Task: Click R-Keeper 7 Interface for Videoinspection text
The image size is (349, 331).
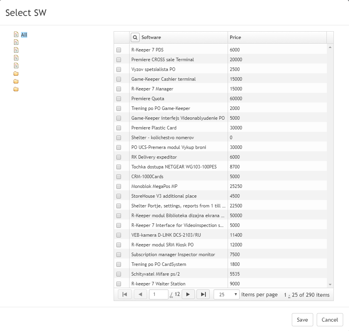Action: [x=177, y=225]
